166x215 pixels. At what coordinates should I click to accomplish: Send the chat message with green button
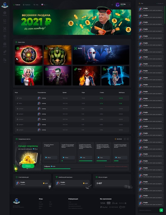(161, 210)
